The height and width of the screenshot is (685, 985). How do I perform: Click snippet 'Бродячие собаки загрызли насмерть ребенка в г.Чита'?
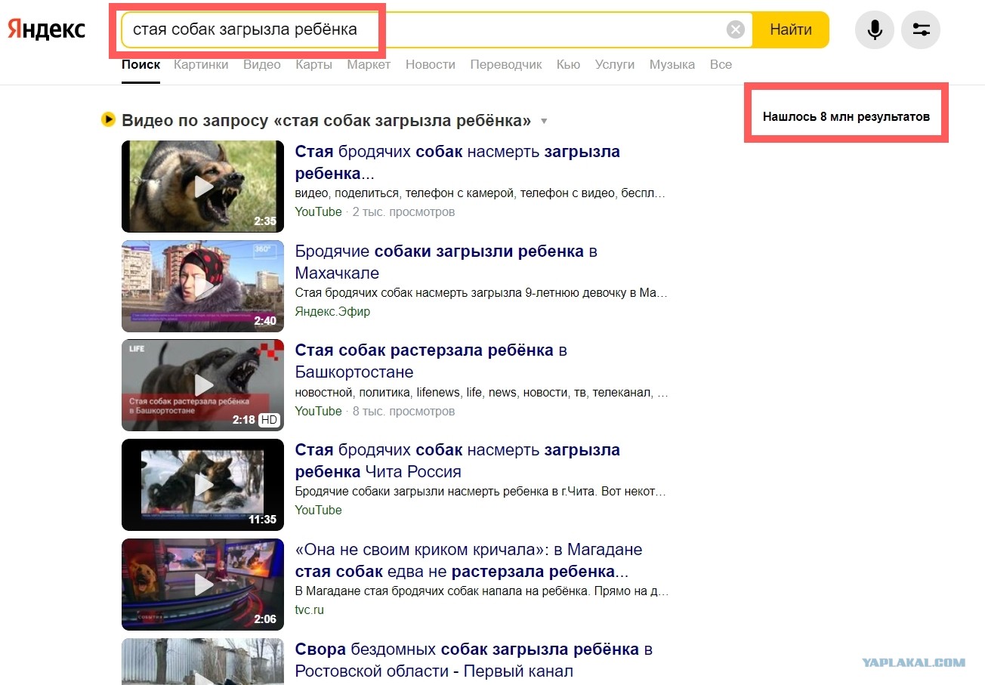[x=481, y=492]
